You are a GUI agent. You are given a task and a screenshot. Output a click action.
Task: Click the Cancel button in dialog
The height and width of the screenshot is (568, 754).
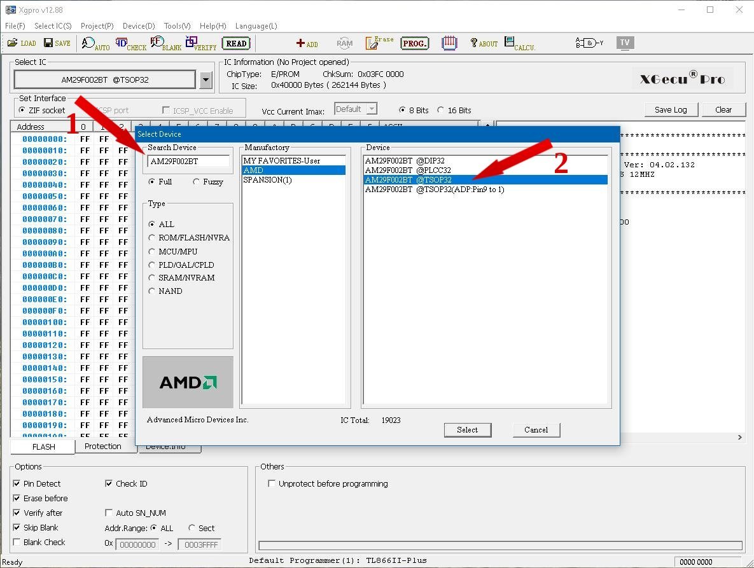tap(536, 430)
